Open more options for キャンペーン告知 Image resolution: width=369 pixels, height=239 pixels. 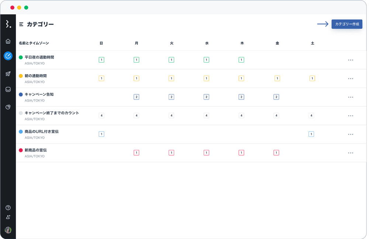(x=351, y=97)
